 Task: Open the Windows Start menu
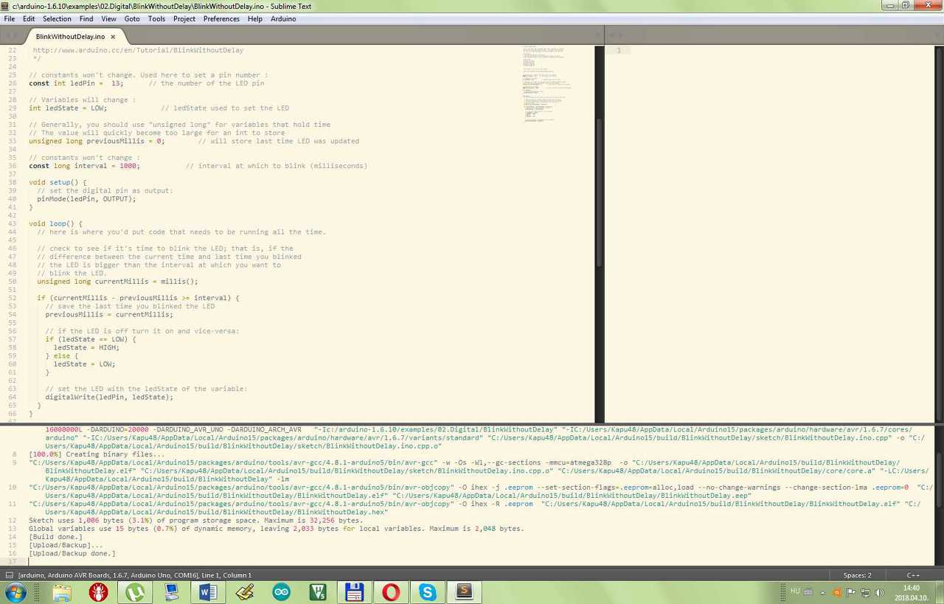[x=15, y=592]
